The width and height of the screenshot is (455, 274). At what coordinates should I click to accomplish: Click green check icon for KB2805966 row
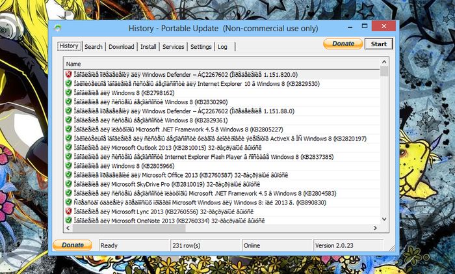click(x=68, y=166)
